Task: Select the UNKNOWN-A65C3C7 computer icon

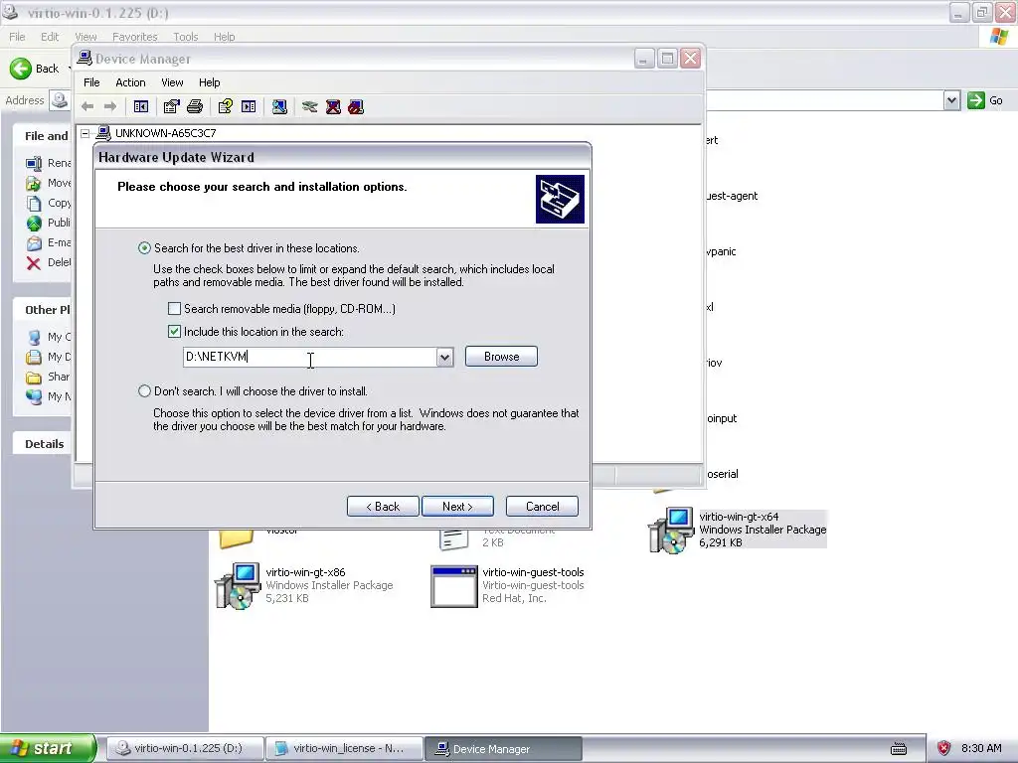Action: pyautogui.click(x=103, y=133)
